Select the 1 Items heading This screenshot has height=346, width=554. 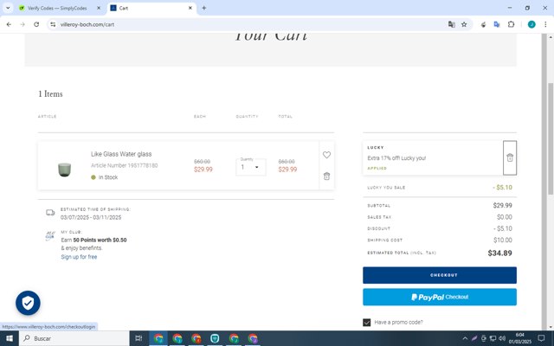coord(50,94)
